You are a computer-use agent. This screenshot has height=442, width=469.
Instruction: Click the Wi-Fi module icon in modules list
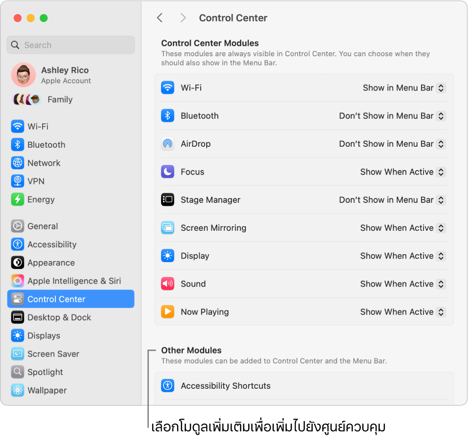[x=167, y=88]
